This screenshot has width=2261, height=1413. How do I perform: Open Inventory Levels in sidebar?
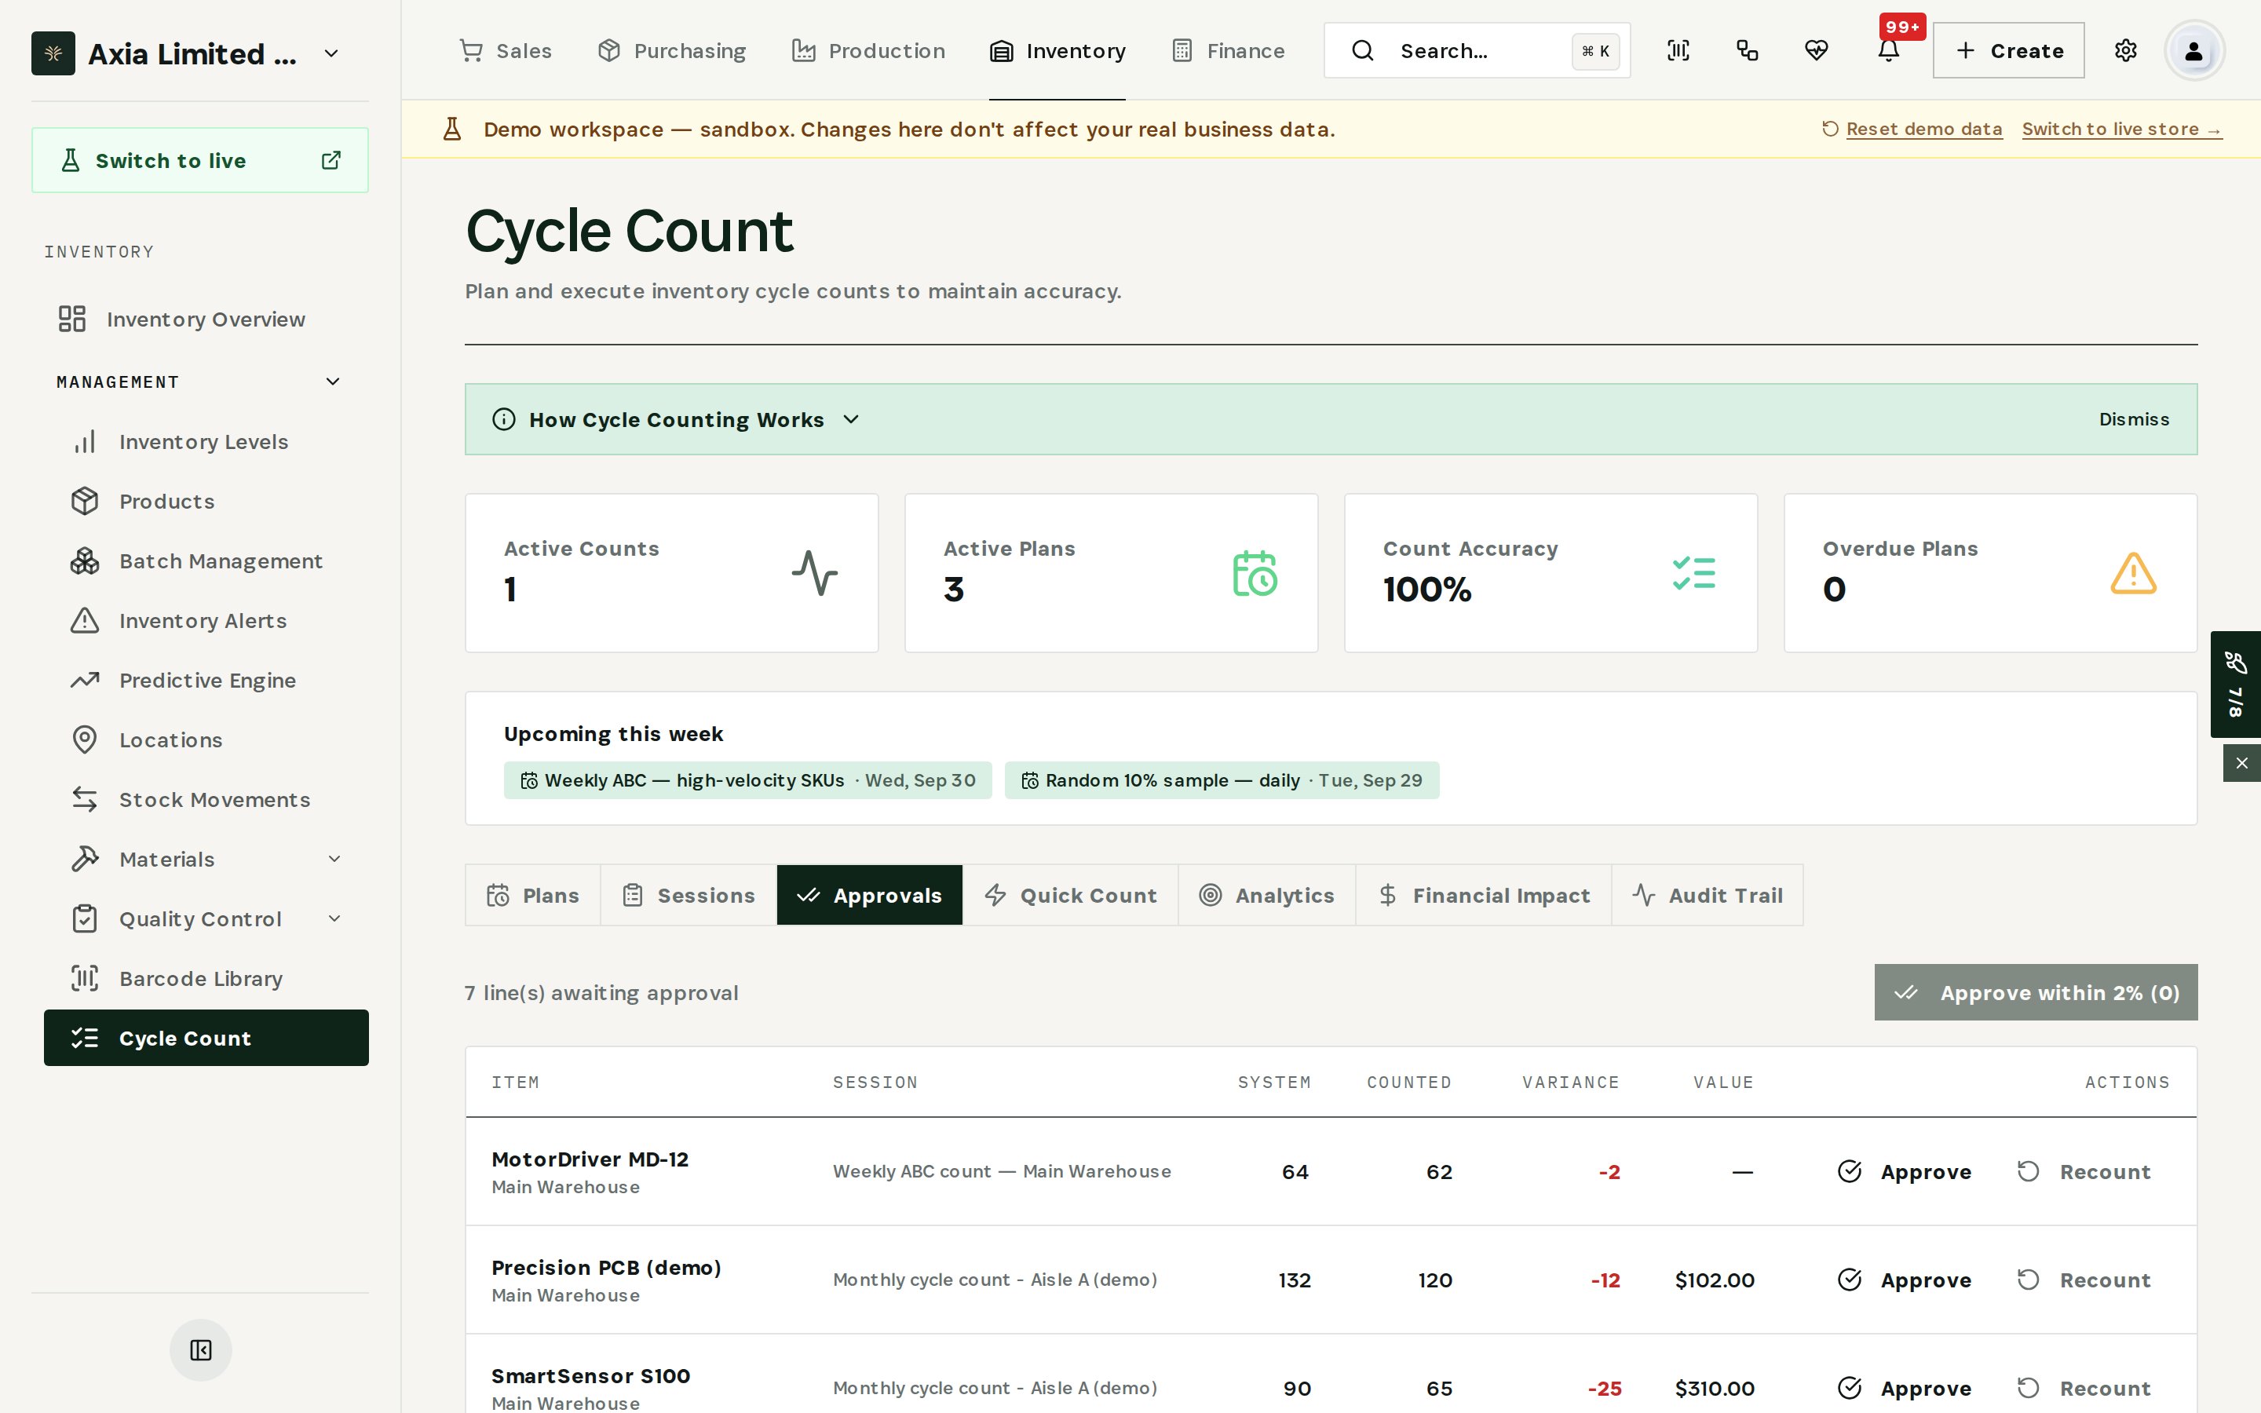(x=206, y=442)
